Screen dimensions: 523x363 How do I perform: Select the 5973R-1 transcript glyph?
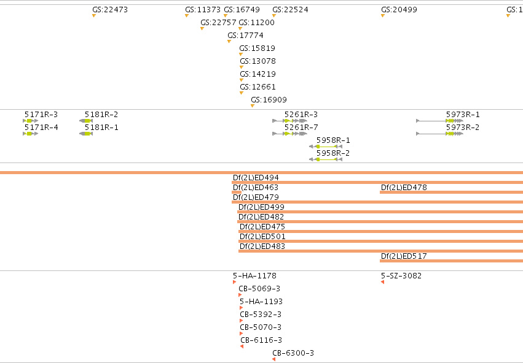tap(440, 121)
